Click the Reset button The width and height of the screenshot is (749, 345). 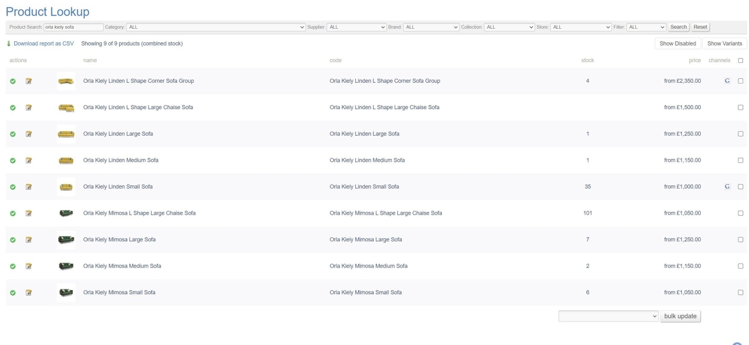(700, 27)
